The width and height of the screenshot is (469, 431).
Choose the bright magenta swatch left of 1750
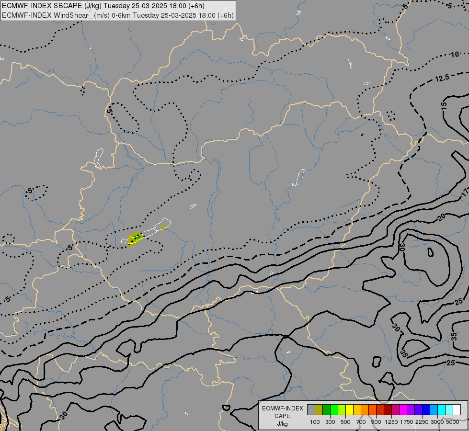[403, 409]
